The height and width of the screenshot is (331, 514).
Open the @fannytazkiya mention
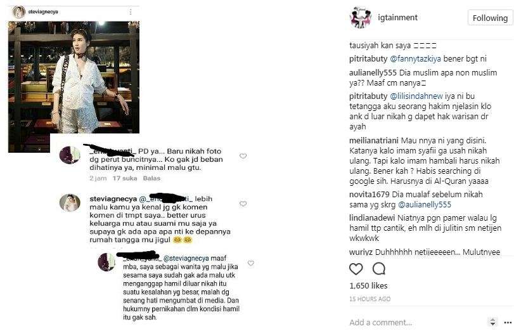(415, 59)
